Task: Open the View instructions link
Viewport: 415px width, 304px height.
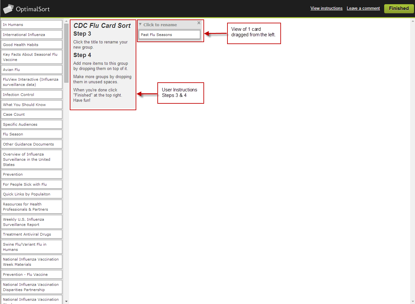Action: click(x=326, y=8)
